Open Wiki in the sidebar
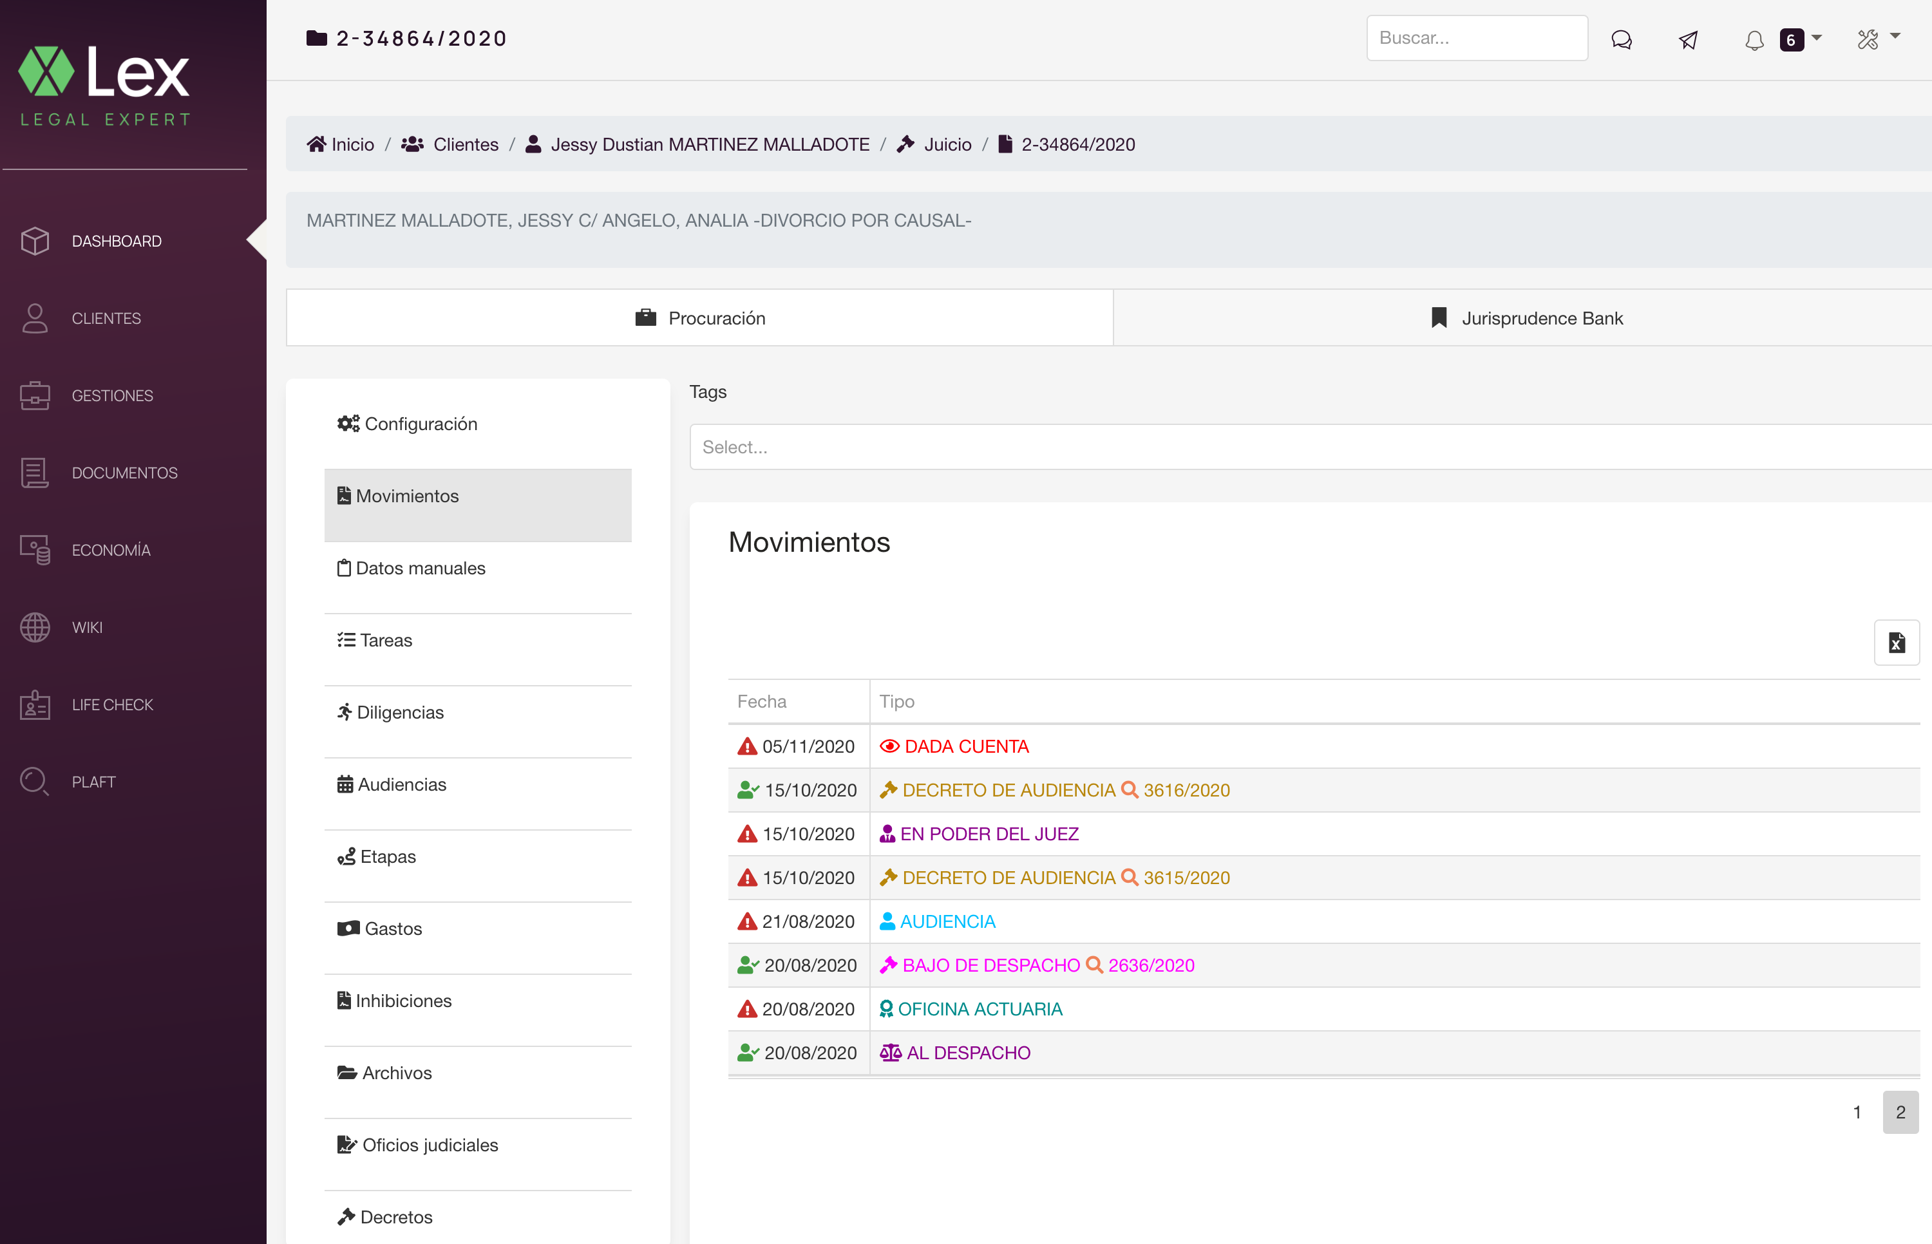1932x1244 pixels. point(86,628)
